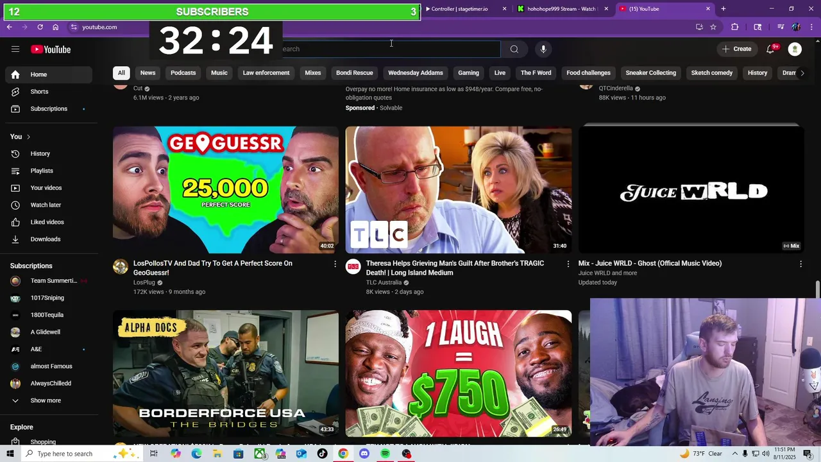The image size is (821, 462).
Task: Select the Law enforcement chip
Action: point(266,73)
